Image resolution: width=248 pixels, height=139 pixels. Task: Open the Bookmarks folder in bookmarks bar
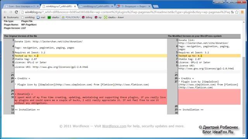(x=11, y=17)
